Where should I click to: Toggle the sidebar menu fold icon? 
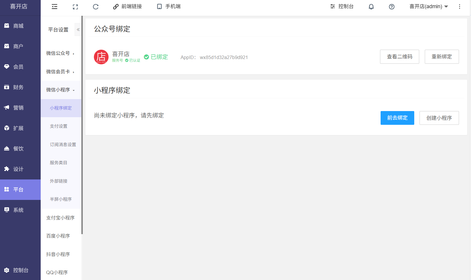54,7
